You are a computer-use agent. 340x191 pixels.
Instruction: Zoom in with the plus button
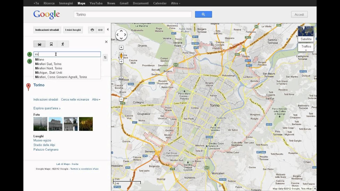(x=121, y=62)
